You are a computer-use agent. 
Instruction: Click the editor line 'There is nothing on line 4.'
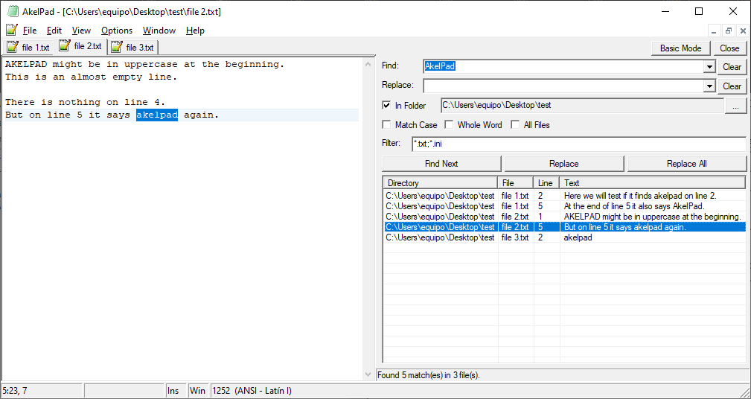[86, 102]
